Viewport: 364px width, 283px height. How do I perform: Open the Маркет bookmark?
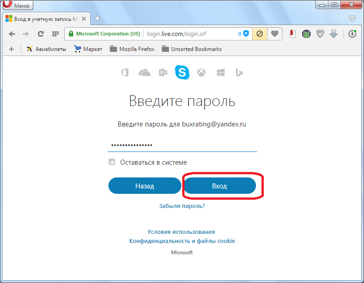[x=88, y=49]
